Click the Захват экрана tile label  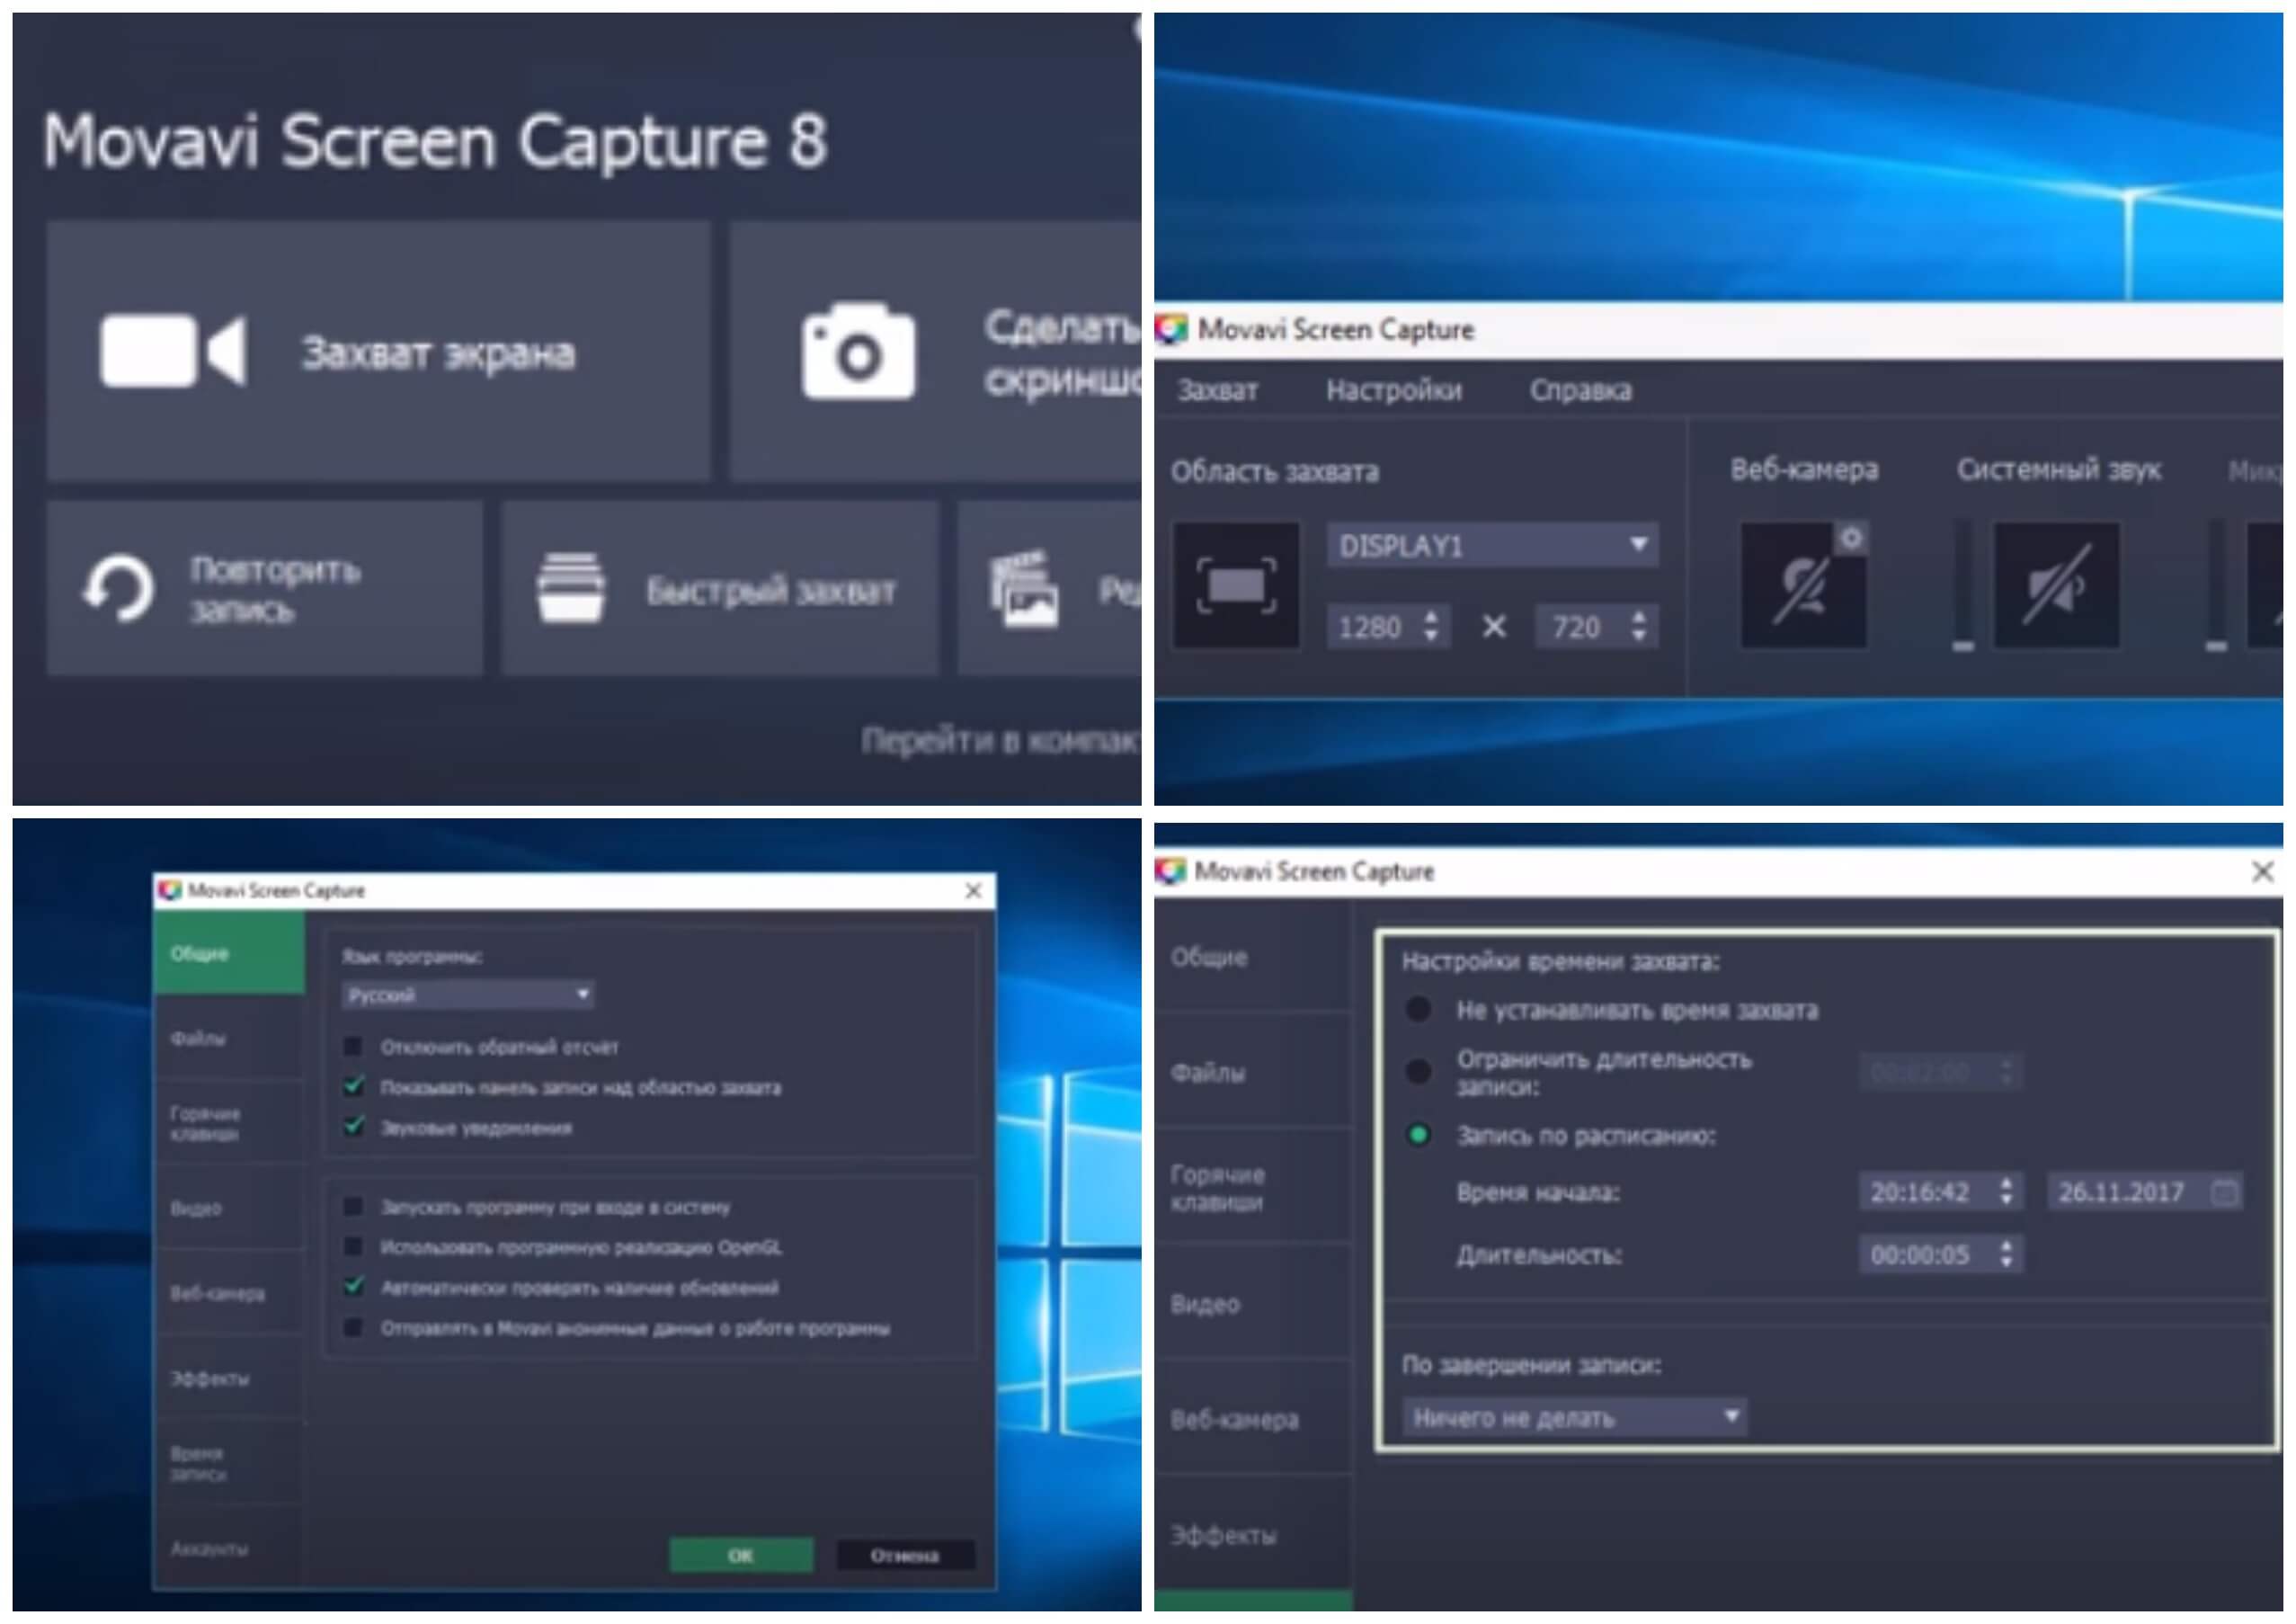438,353
